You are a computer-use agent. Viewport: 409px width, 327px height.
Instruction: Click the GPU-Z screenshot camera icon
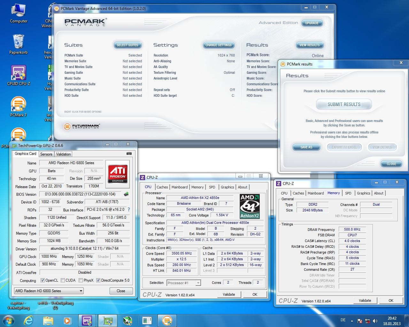(129, 154)
